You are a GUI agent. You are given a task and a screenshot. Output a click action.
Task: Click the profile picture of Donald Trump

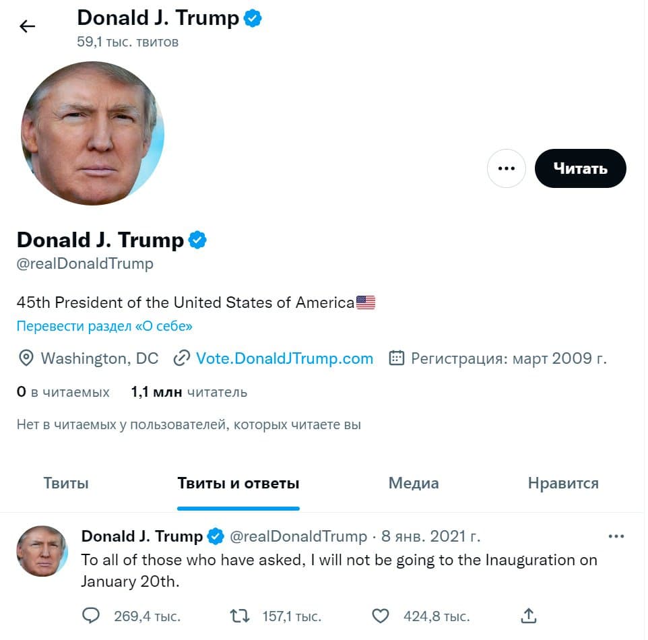94,134
